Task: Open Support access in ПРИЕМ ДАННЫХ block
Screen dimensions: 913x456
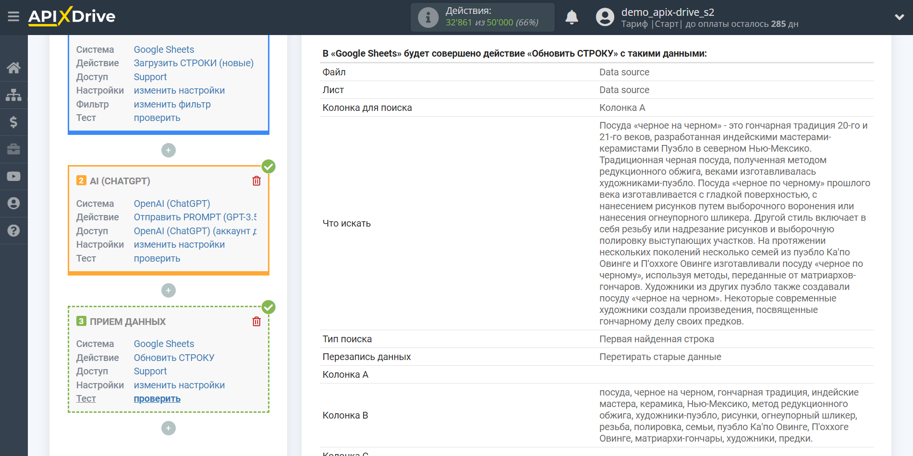Action: click(x=150, y=371)
